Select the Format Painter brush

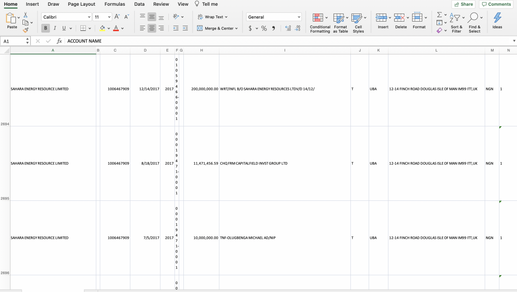25,30
